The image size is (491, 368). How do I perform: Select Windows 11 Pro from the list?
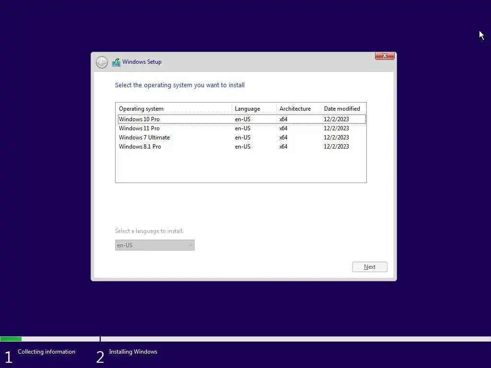point(242,128)
